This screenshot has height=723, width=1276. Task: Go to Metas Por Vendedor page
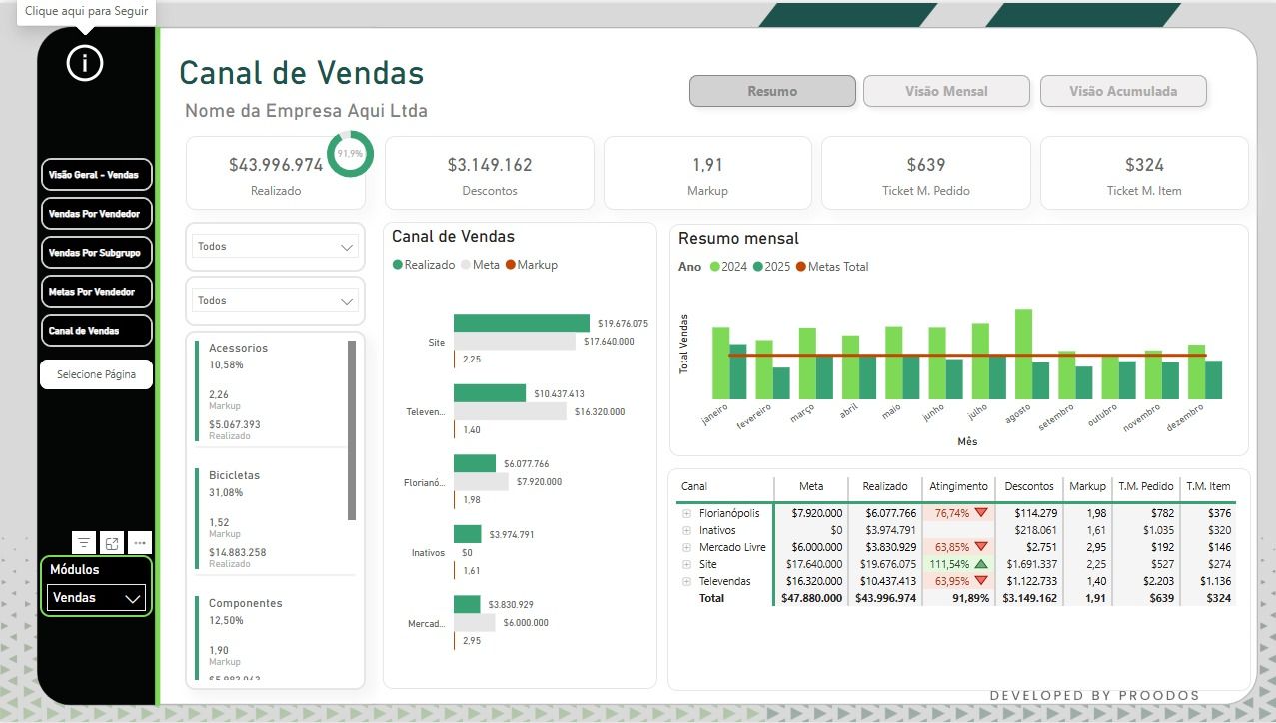(96, 291)
